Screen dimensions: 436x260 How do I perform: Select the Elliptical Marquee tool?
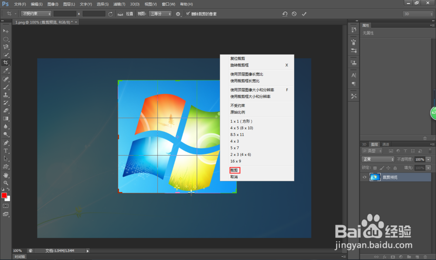pos(6,39)
